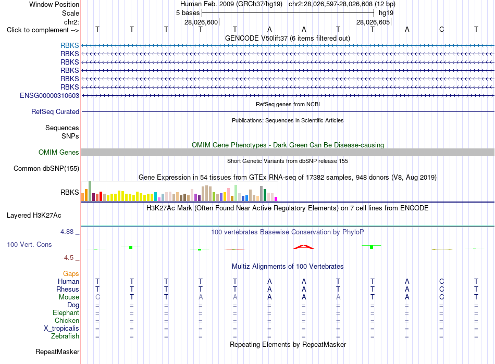The image size is (495, 364).
Task: Click "Human Feb. 2009 (GRCh37/hg19)" header text
Action: 231,4
